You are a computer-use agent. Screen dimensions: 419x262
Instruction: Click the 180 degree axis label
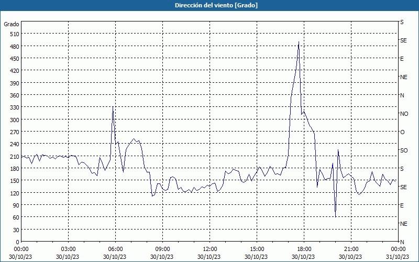(x=15, y=169)
